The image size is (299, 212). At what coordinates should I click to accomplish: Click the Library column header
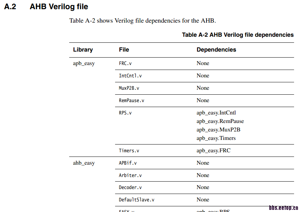tap(83, 50)
